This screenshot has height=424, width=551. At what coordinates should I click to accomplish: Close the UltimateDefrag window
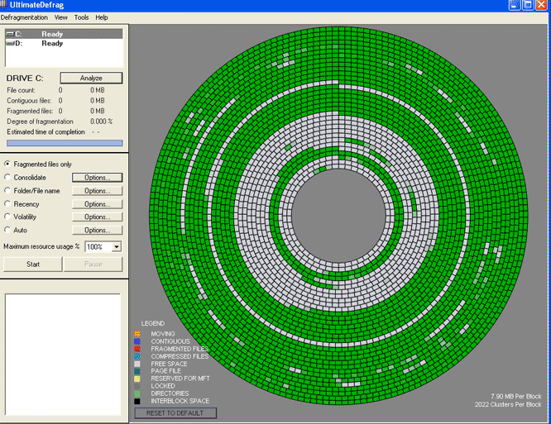tap(541, 5)
